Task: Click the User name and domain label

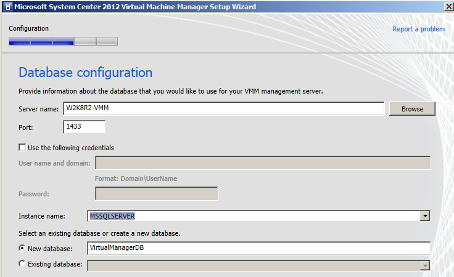Action: (54, 163)
